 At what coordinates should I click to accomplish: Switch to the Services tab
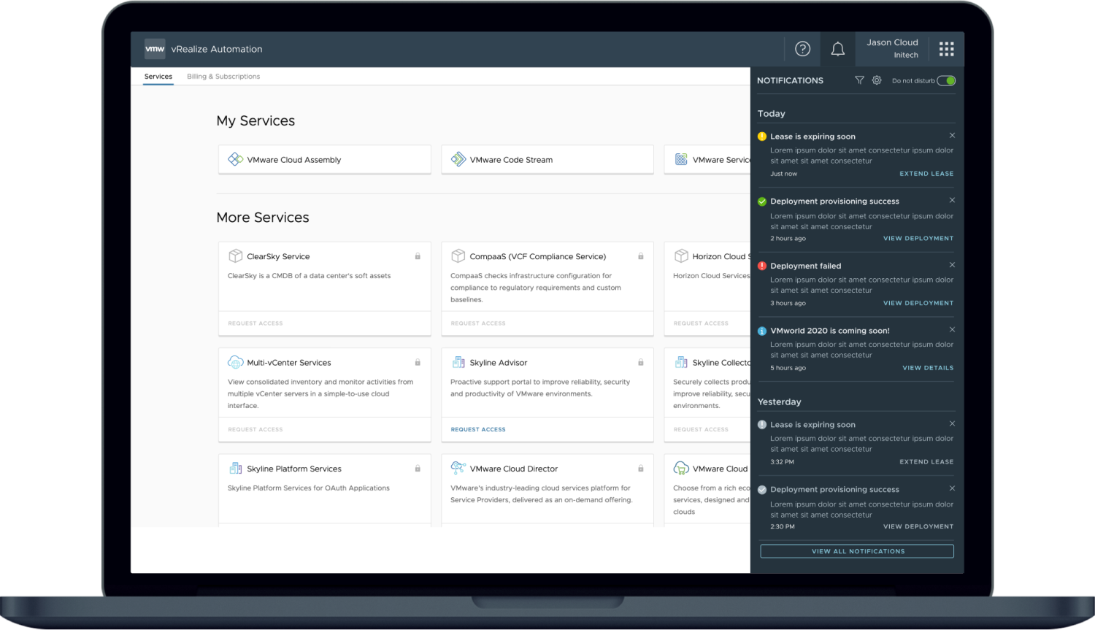tap(158, 77)
